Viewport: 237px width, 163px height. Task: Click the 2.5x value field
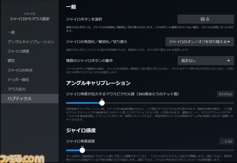(227, 141)
